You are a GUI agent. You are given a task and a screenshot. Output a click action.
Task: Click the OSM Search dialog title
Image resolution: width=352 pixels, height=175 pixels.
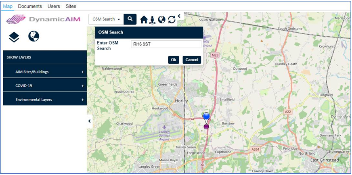111,32
